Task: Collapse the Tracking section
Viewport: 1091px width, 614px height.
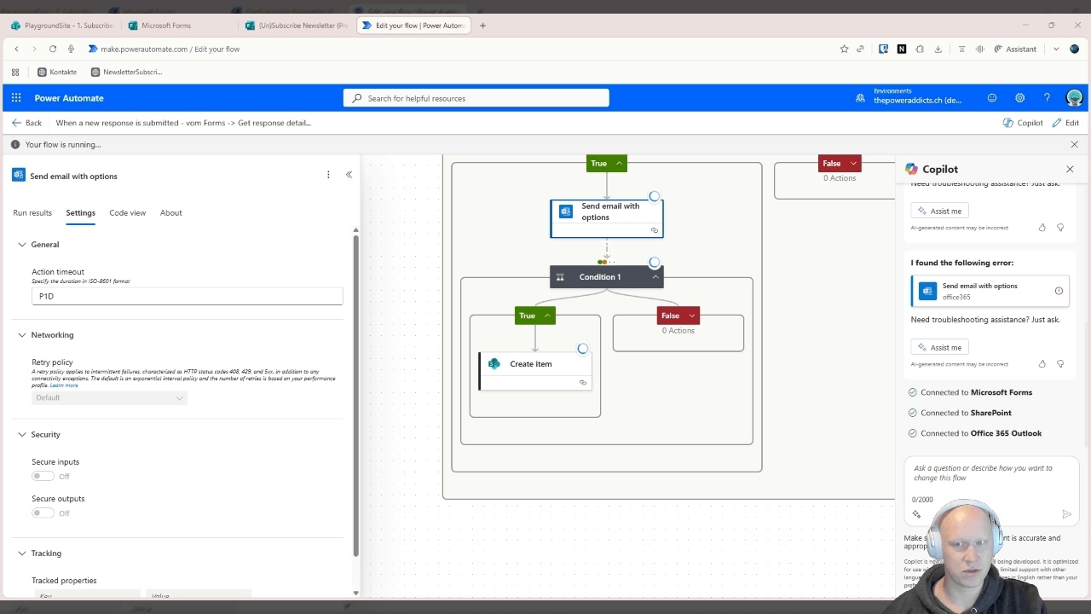Action: 22,553
